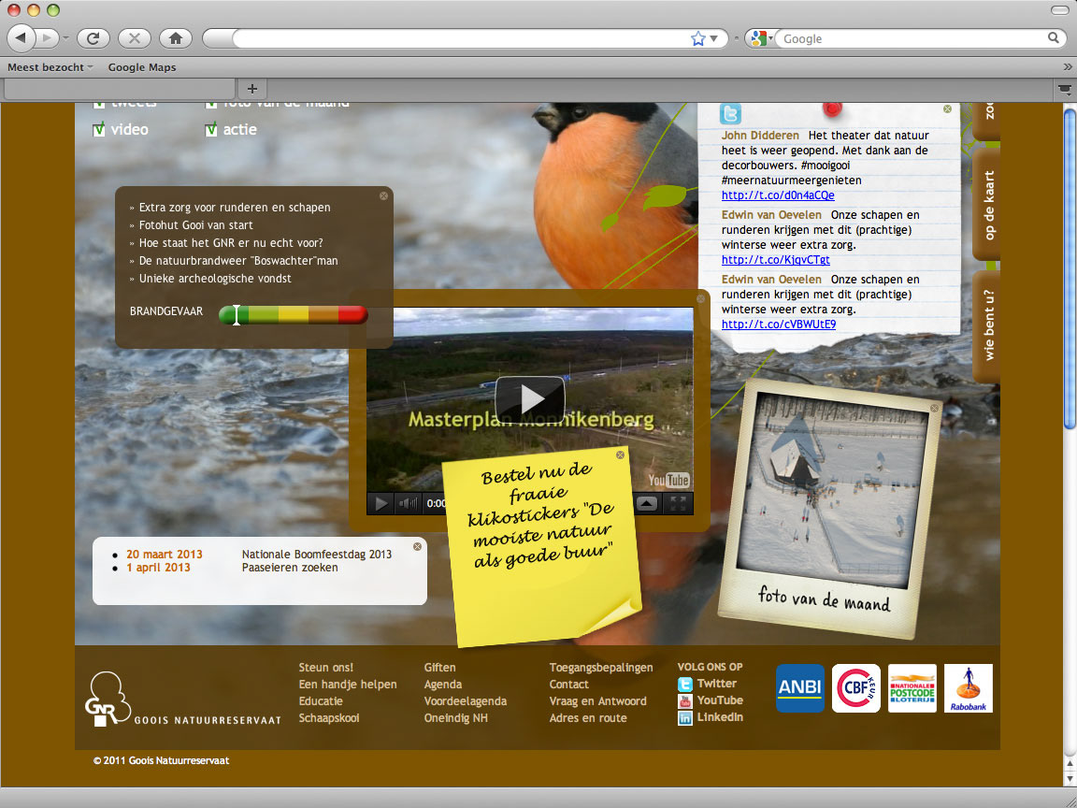Image resolution: width=1077 pixels, height=808 pixels.
Task: Click the scrollbar down arrow
Action: 1070,778
